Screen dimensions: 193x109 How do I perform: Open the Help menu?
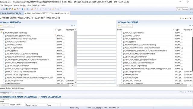click(43, 5)
